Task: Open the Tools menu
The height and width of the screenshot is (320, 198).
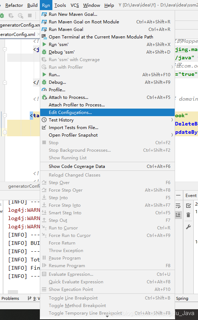Action: (60, 5)
